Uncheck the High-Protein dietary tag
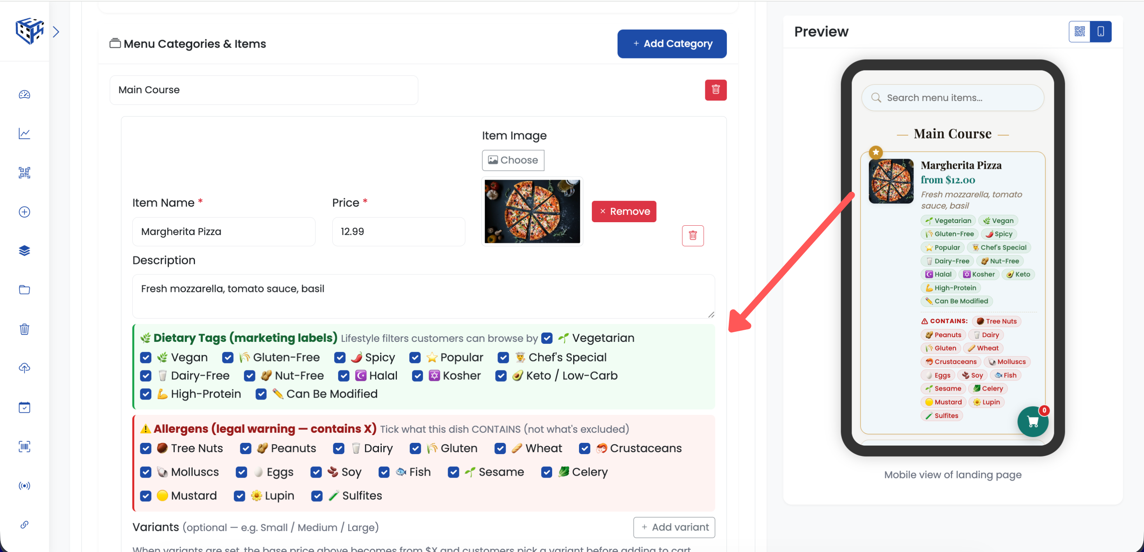 146,394
